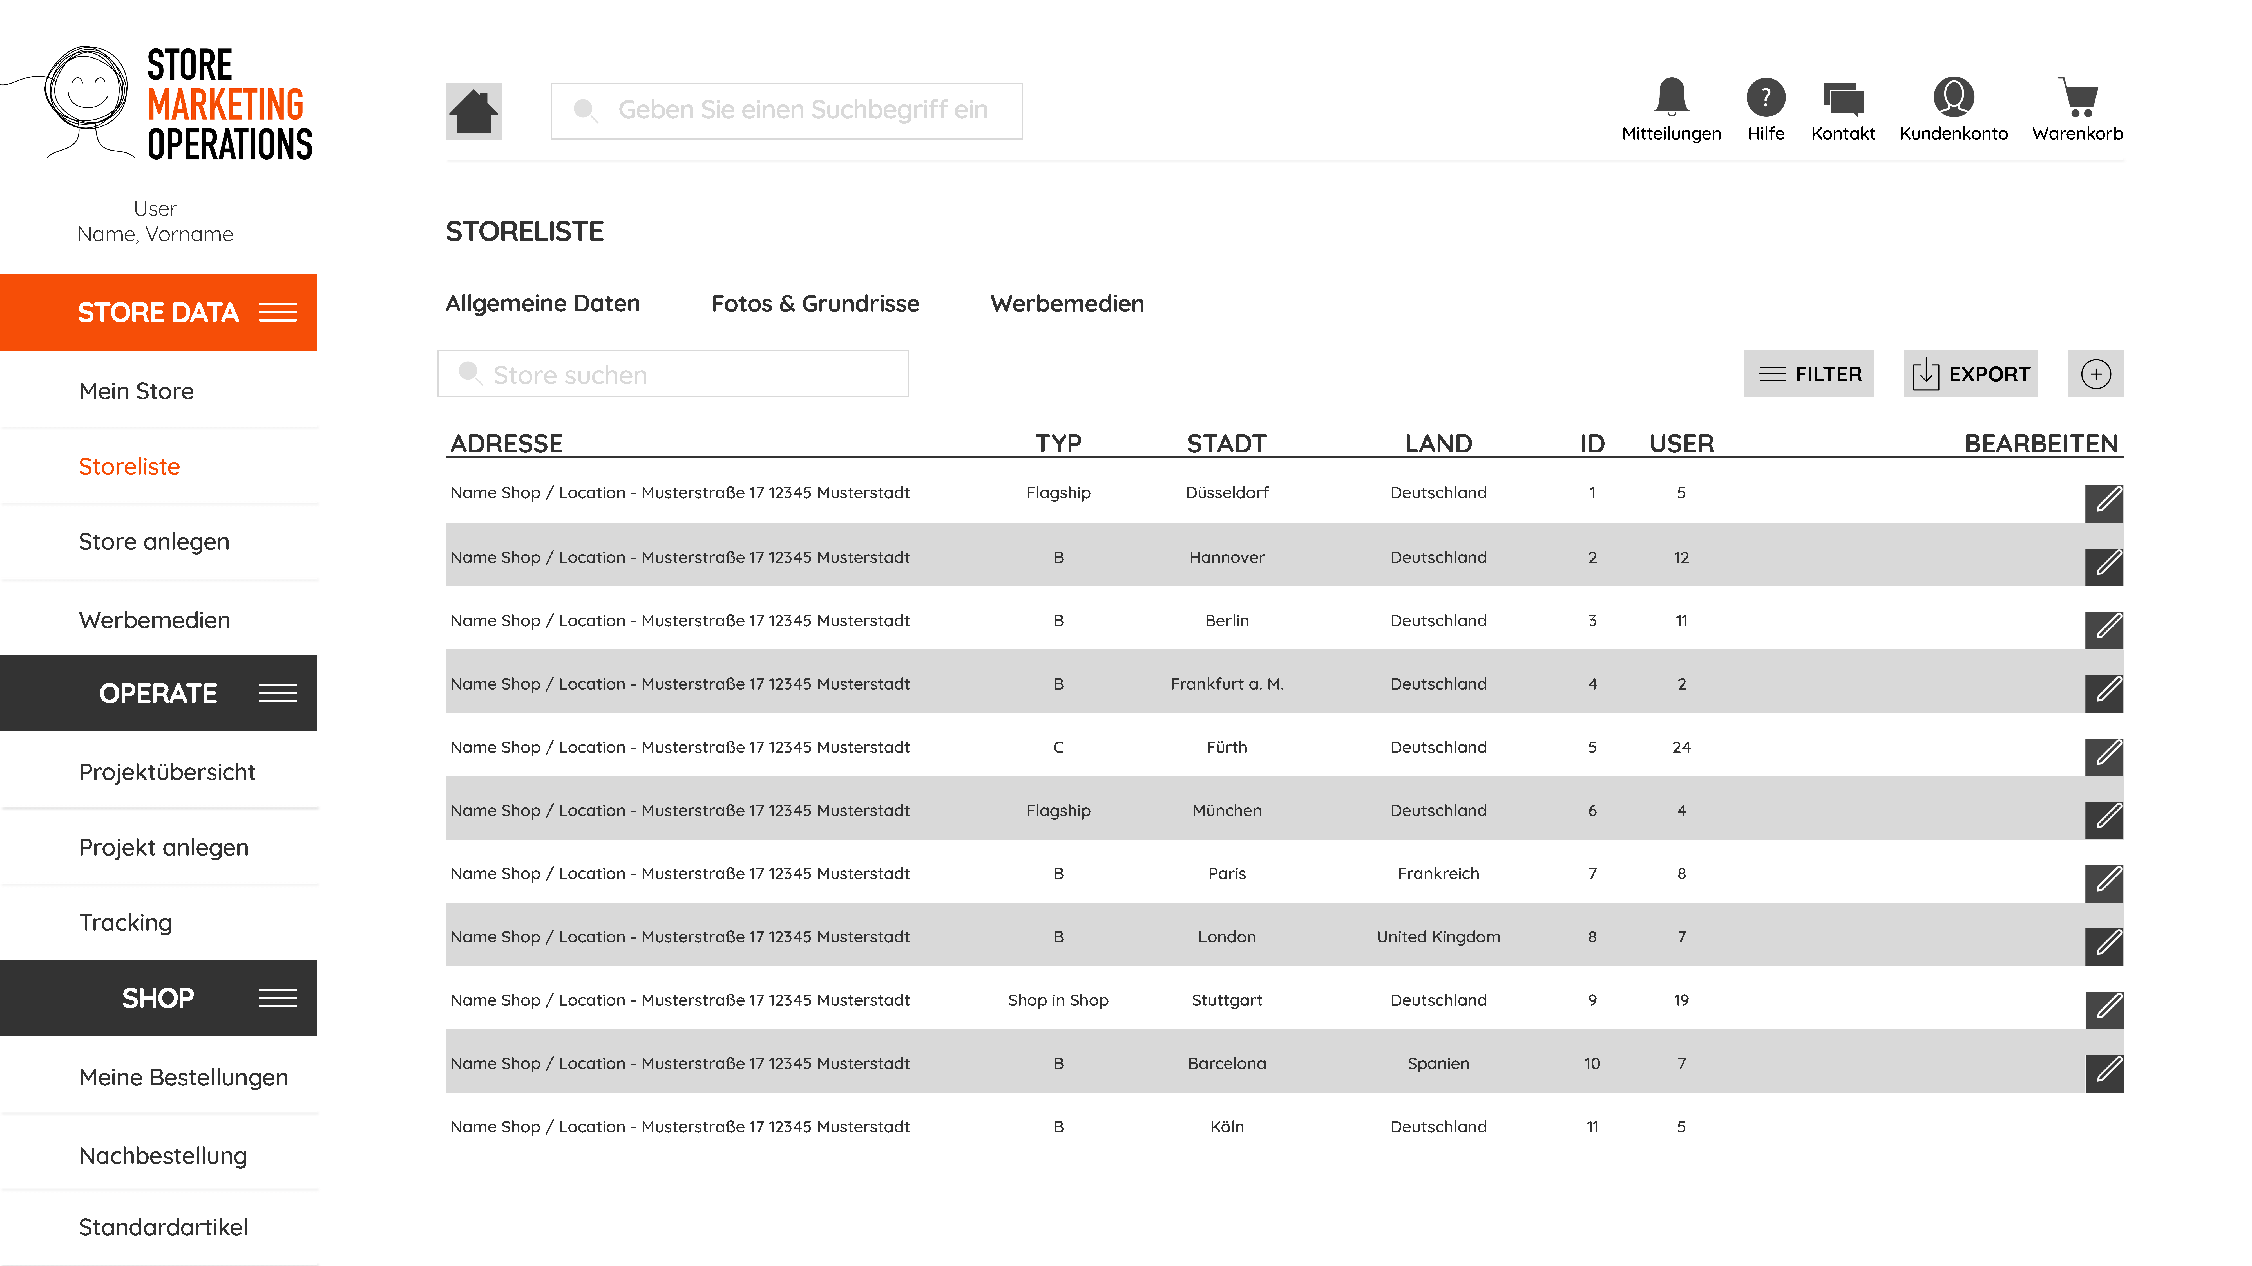Add a new store with plus icon
2252x1266 pixels.
click(2095, 374)
